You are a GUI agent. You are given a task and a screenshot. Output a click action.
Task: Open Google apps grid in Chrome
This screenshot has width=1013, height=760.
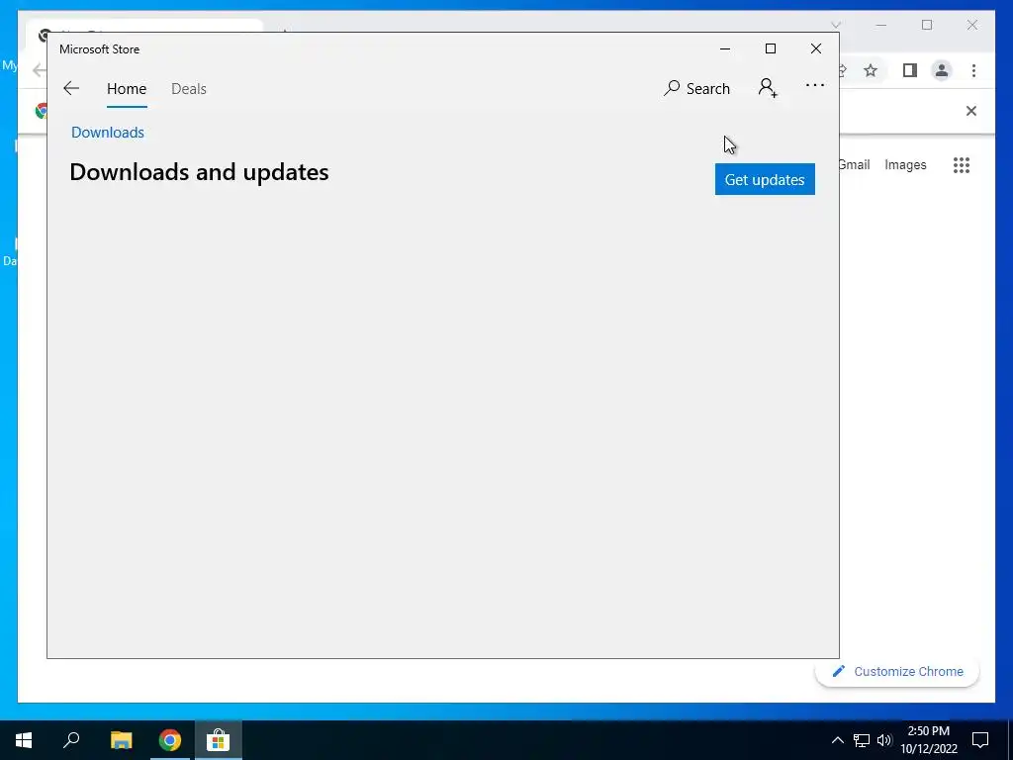(962, 165)
